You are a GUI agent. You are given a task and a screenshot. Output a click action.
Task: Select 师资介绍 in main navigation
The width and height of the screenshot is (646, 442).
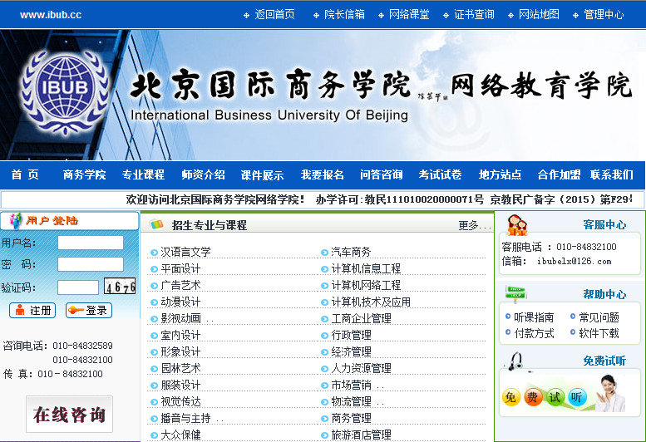click(203, 174)
